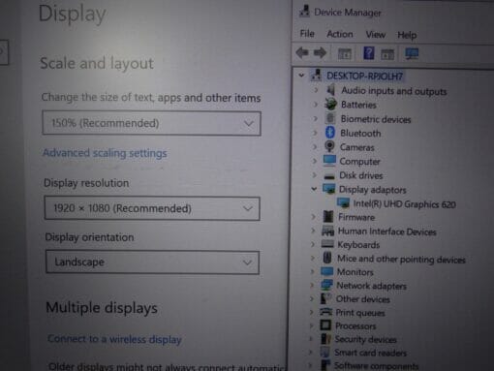Click the Disk drives label
The height and width of the screenshot is (371, 494).
361,175
